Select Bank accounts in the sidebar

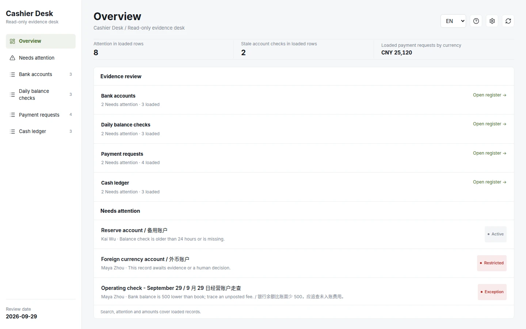coord(41,75)
